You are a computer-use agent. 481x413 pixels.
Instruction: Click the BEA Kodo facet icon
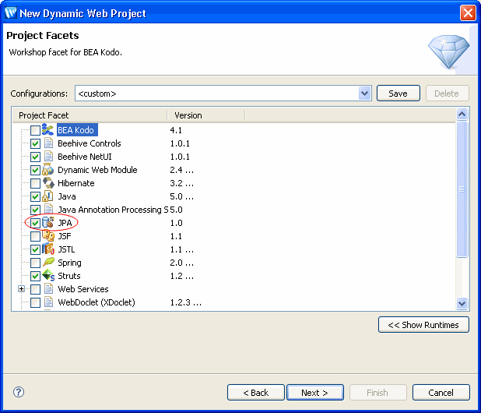(x=47, y=130)
